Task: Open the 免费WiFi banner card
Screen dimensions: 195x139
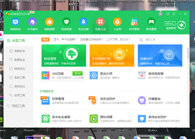Action: [160, 56]
